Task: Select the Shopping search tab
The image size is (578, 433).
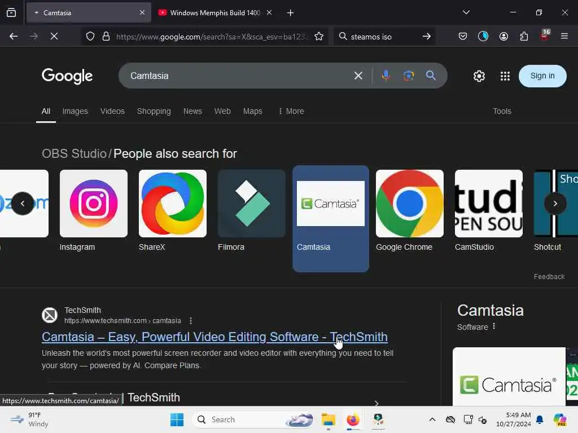Action: coord(154,111)
